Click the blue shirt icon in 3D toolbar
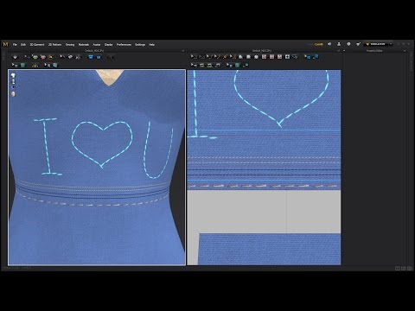Image resolution: width=415 pixels, height=311 pixels. 91,57
